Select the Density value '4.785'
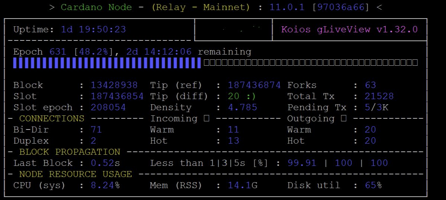 (x=242, y=107)
